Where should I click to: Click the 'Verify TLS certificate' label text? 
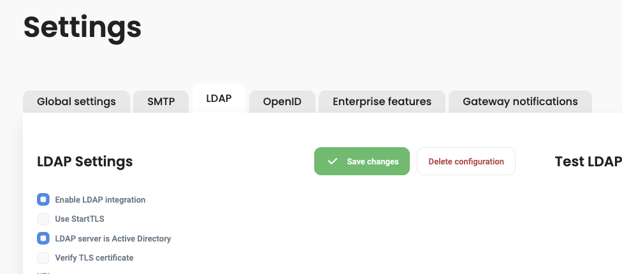point(94,258)
